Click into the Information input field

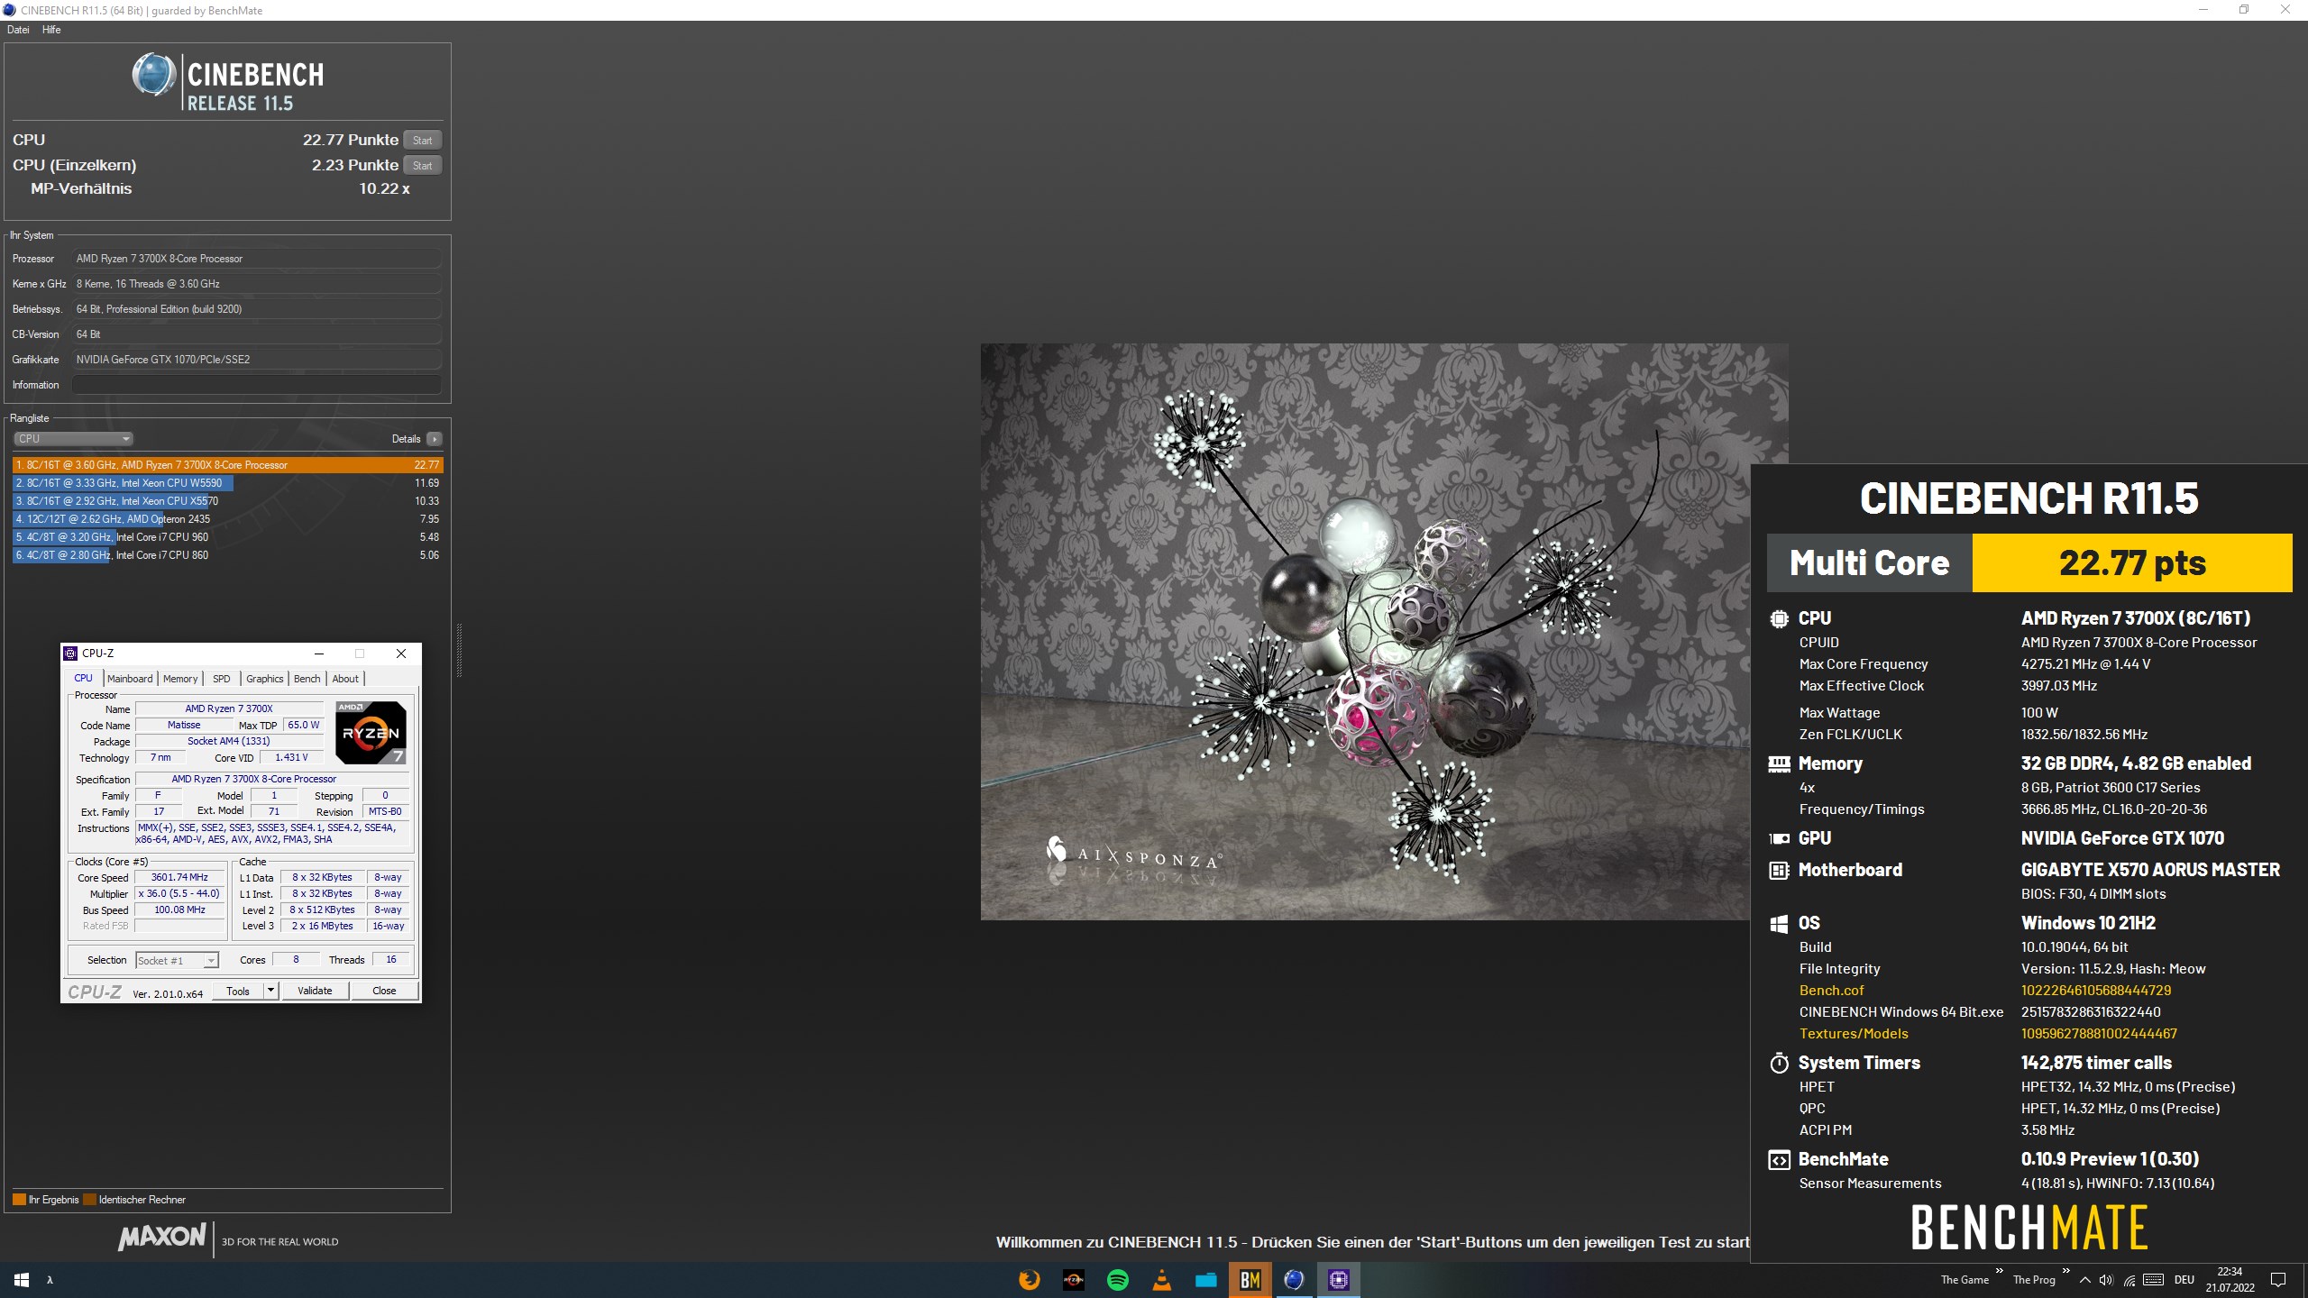257,385
